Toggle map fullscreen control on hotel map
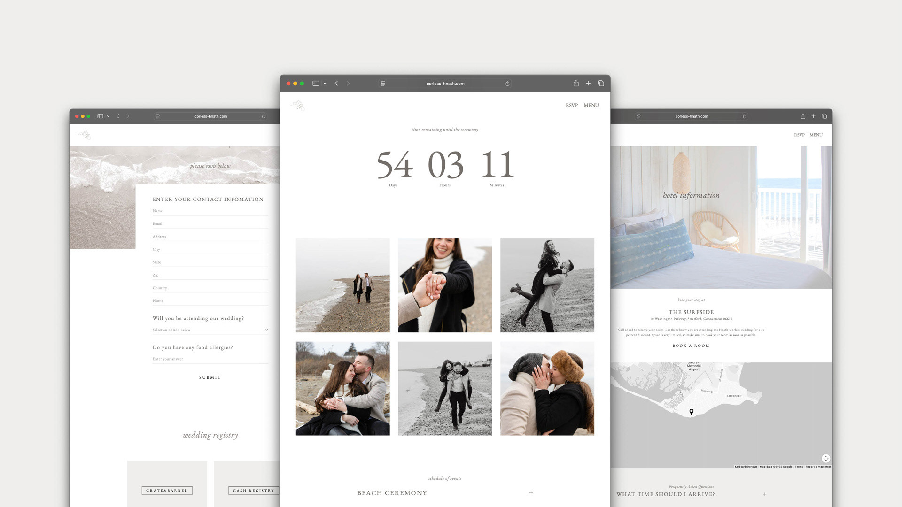 825,458
